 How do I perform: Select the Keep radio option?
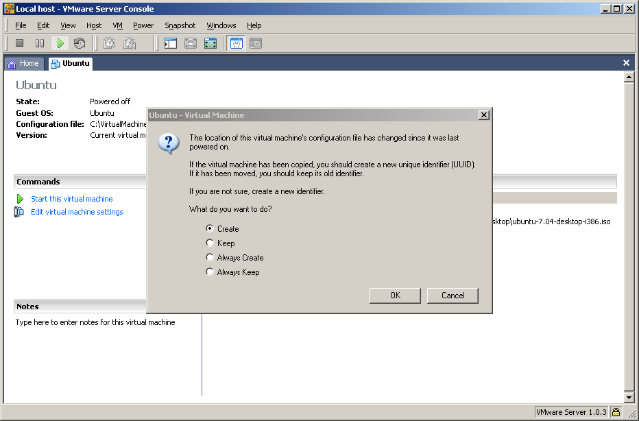tap(210, 243)
